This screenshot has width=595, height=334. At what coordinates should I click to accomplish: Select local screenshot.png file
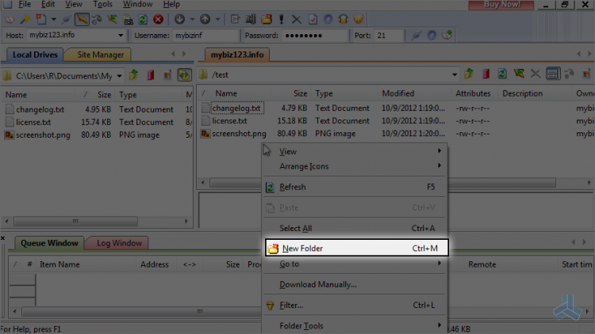[43, 135]
